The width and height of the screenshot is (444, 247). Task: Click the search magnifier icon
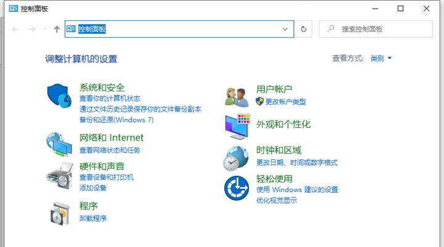click(x=331, y=28)
